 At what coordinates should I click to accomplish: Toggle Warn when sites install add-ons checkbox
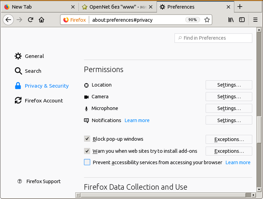(87, 151)
